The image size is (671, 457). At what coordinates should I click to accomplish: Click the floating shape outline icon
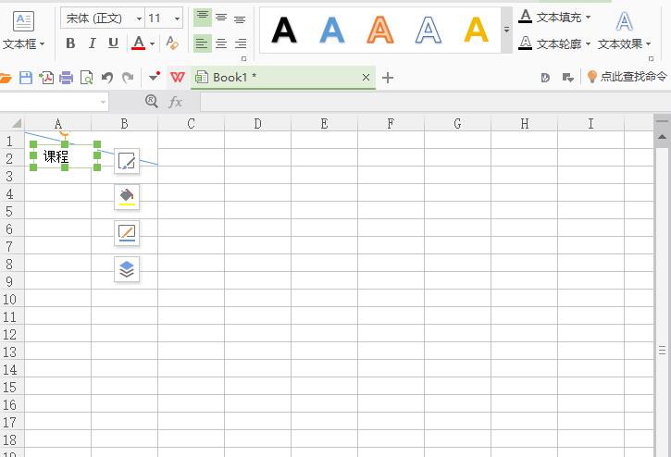(127, 233)
